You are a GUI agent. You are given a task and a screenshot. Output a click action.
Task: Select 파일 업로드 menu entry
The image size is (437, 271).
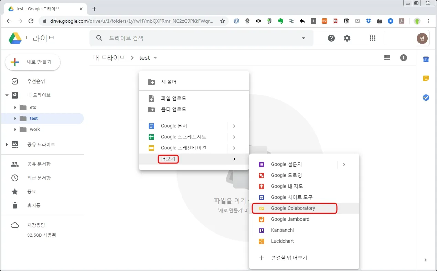(x=194, y=99)
